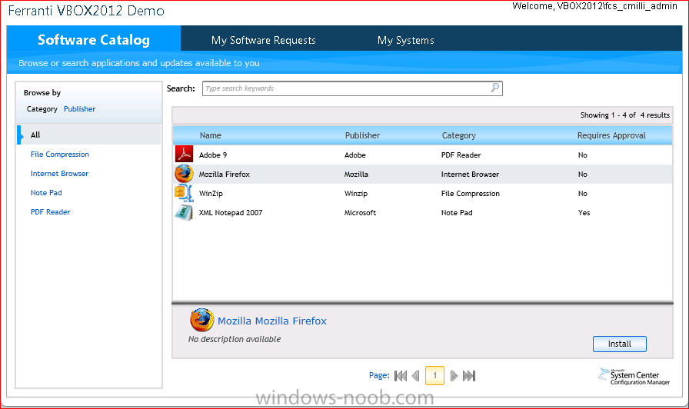Sort by Requires Approval column header
Image resolution: width=689 pixels, height=409 pixels.
611,136
